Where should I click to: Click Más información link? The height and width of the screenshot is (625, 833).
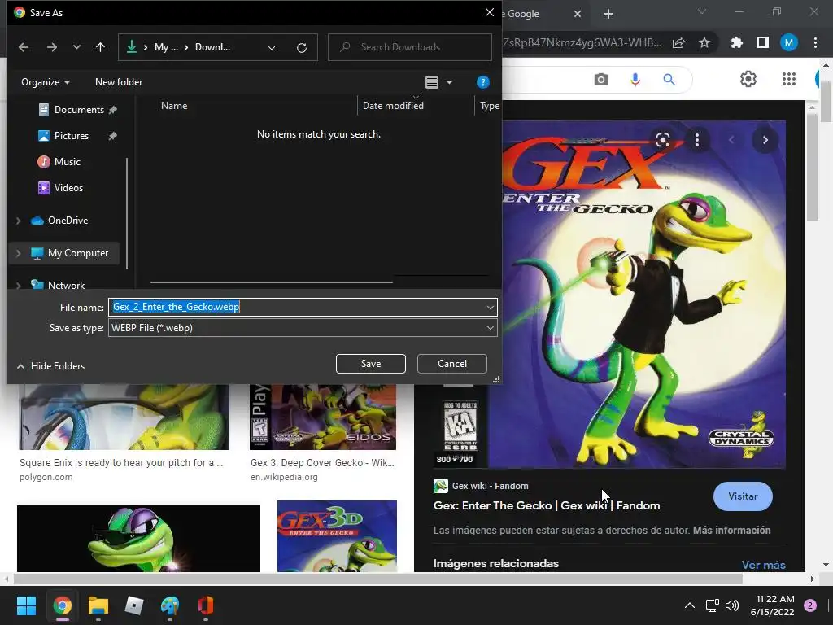pyautogui.click(x=731, y=531)
